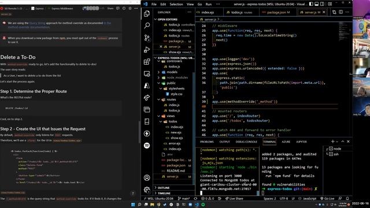Open the Accounts icon in activity bar
370x208 pixels.
point(147,177)
